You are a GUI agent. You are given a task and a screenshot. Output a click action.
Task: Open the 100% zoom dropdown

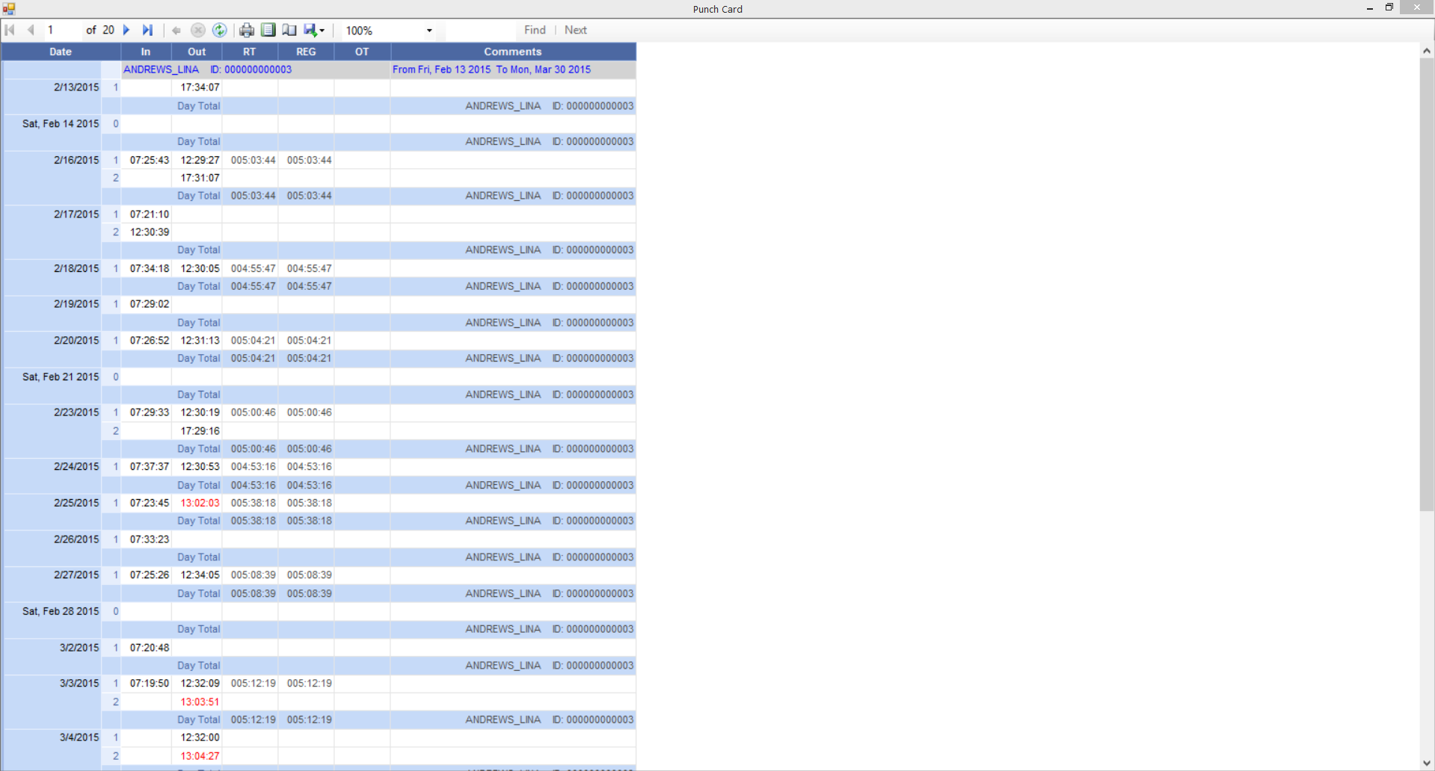click(x=429, y=31)
